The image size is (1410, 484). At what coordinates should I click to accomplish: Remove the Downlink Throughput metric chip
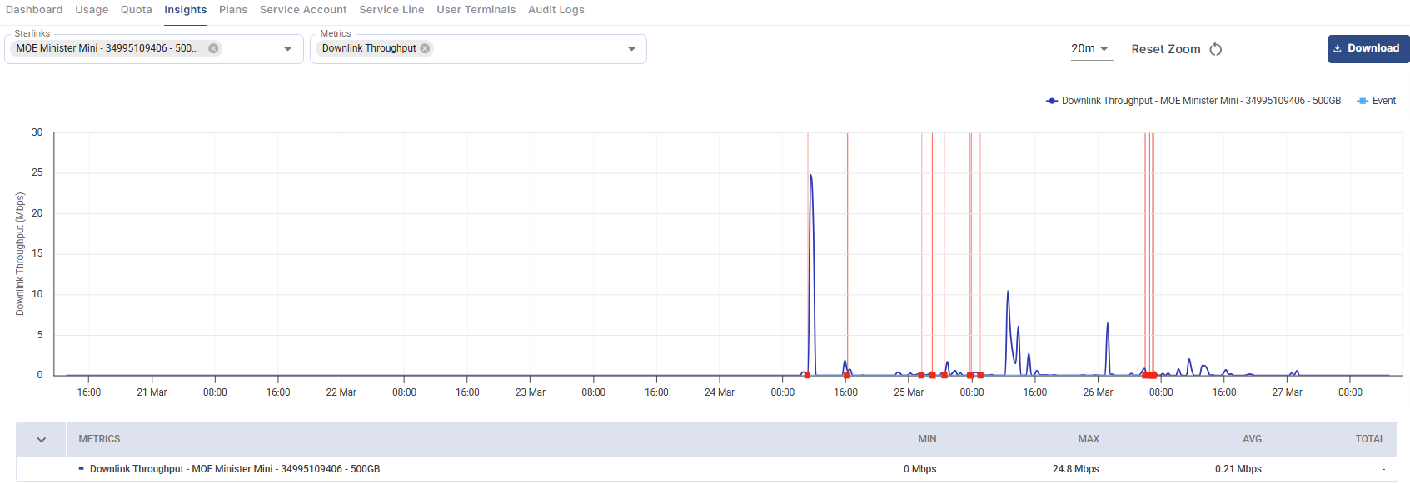tap(426, 48)
